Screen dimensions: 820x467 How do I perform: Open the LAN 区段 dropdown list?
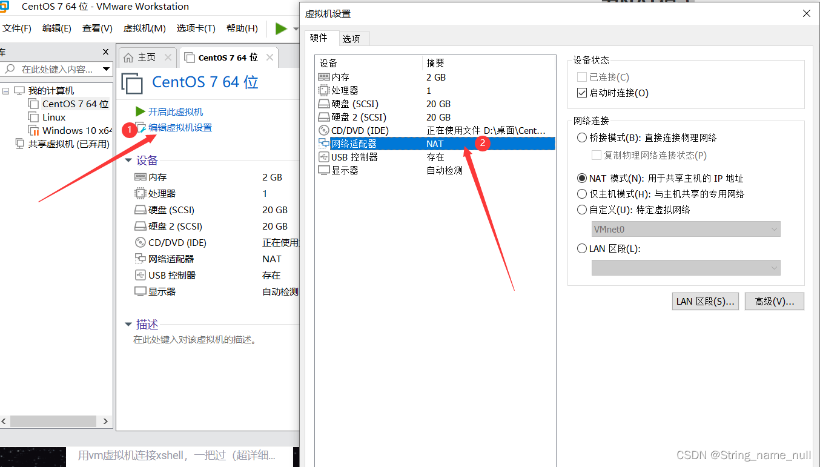point(686,268)
